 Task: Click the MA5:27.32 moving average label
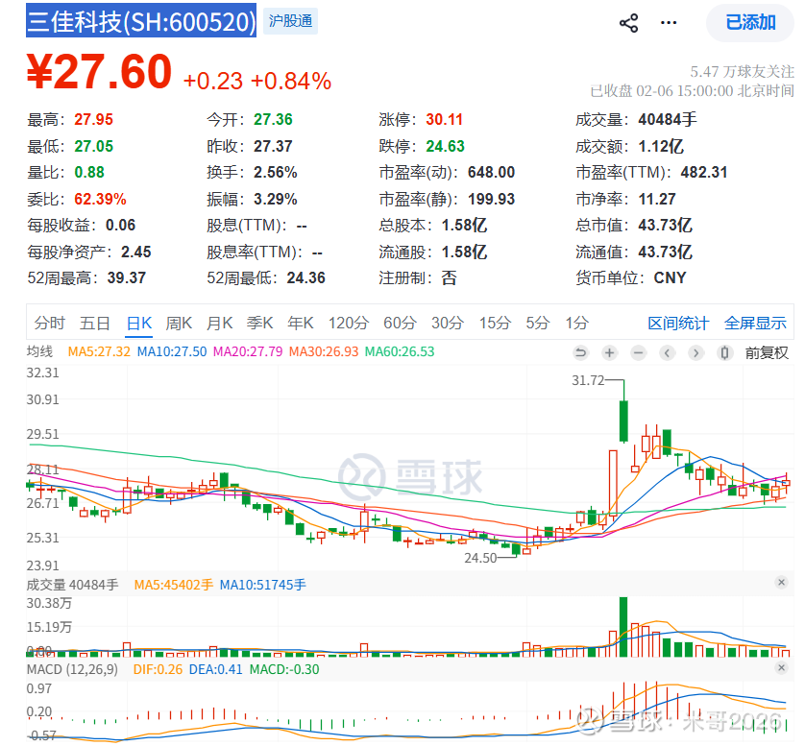tap(99, 352)
